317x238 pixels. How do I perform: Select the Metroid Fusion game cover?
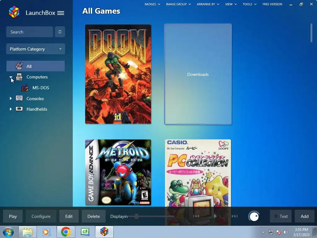point(118,172)
